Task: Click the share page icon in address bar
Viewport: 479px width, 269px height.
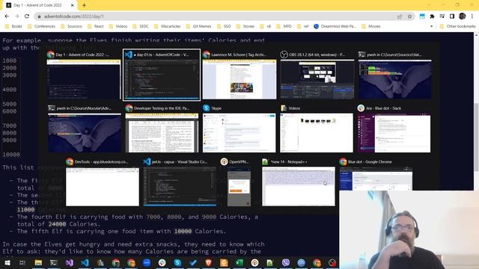Action: pos(400,16)
